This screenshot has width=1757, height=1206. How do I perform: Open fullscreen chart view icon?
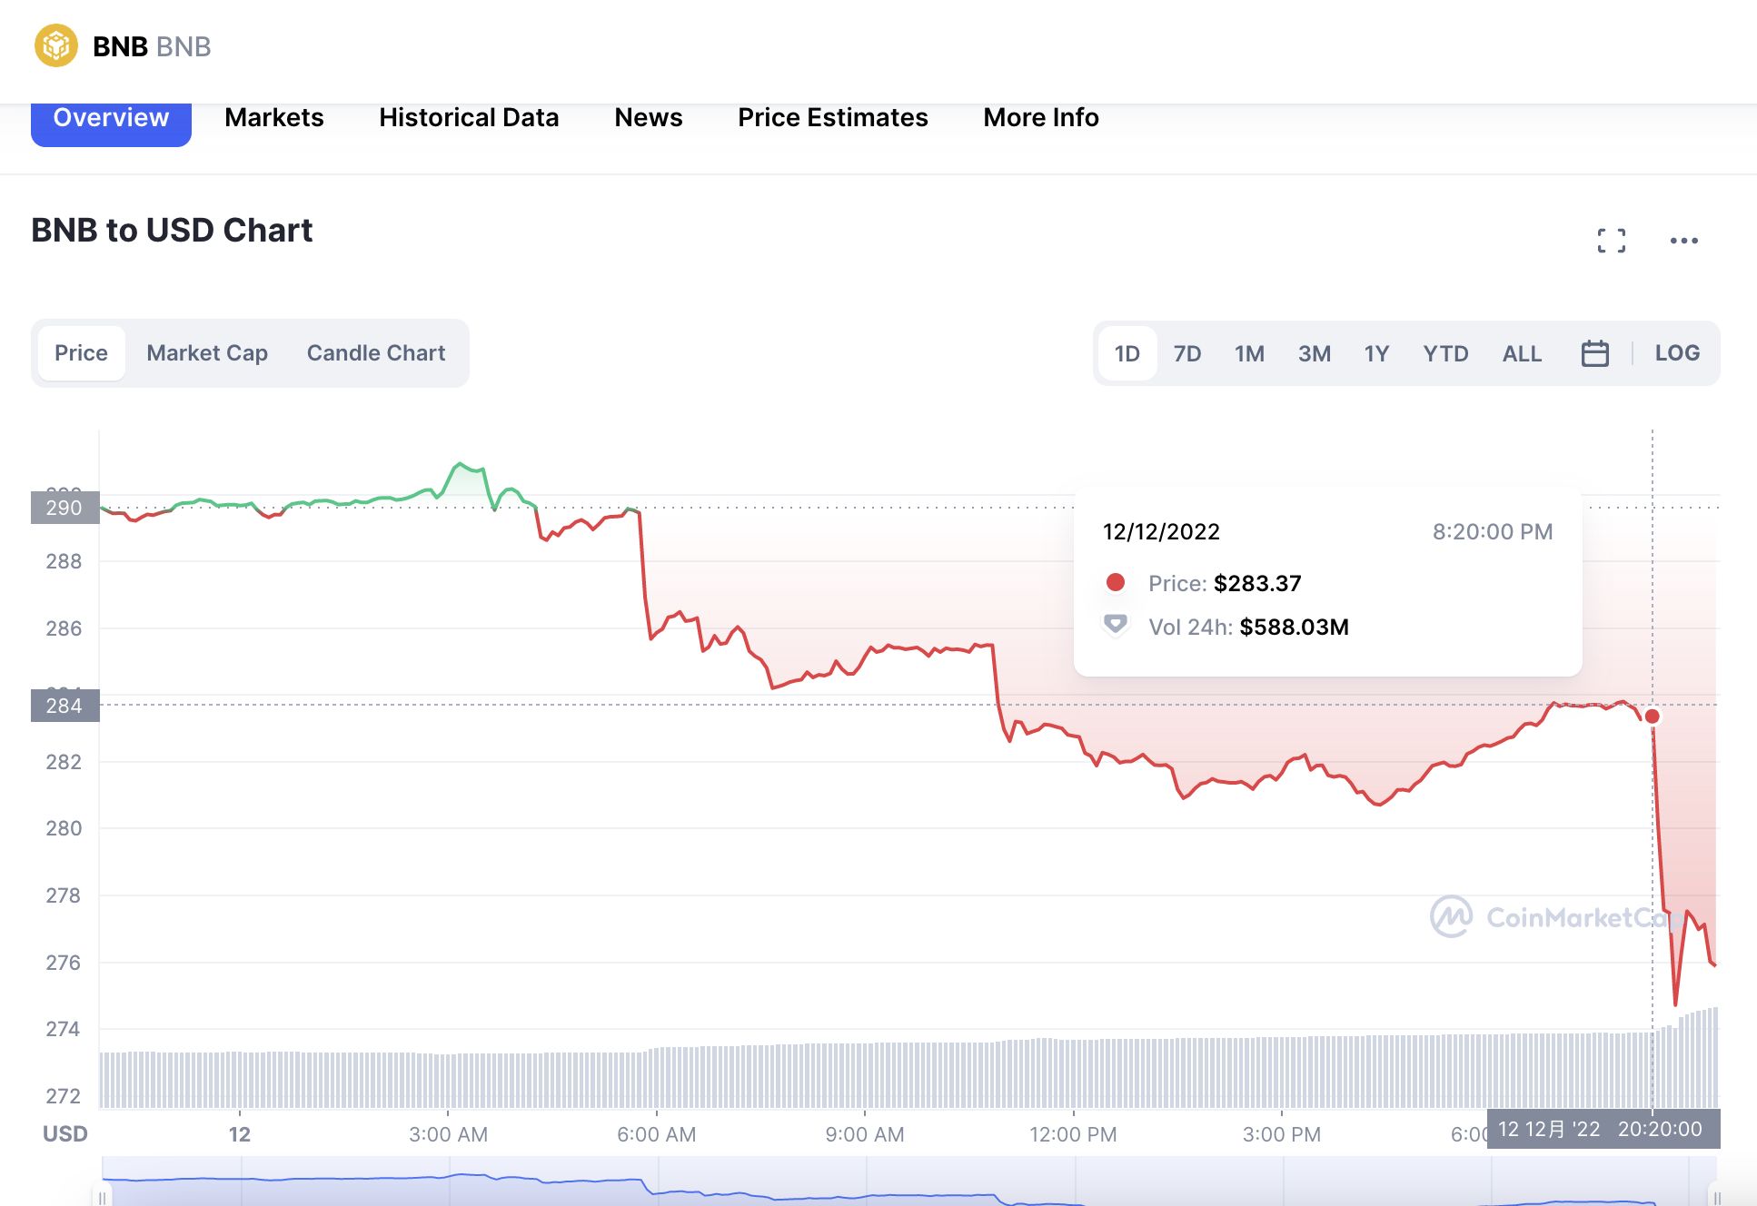[1611, 241]
